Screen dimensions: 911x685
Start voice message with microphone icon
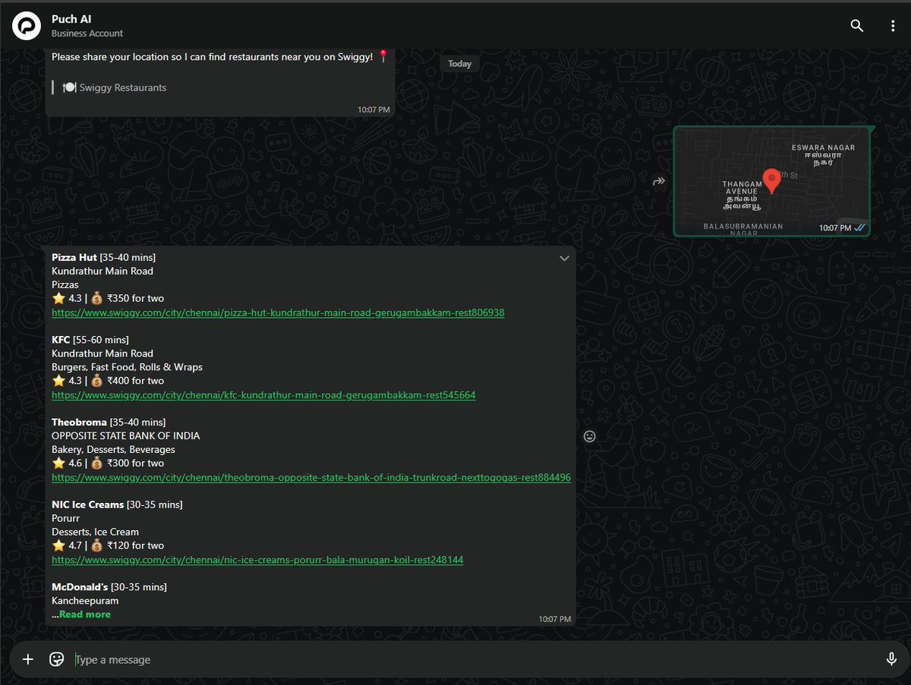(891, 659)
